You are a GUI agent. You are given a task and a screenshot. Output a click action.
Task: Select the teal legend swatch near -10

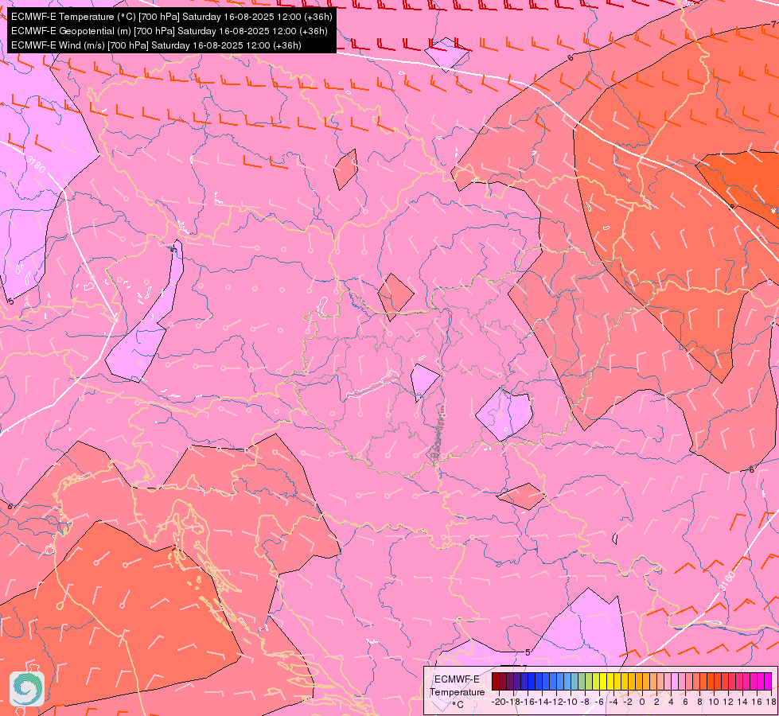[x=575, y=679]
